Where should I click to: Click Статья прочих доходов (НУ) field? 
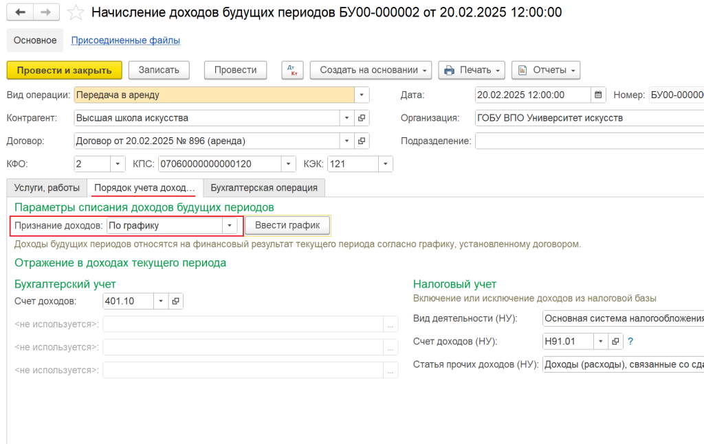623,364
